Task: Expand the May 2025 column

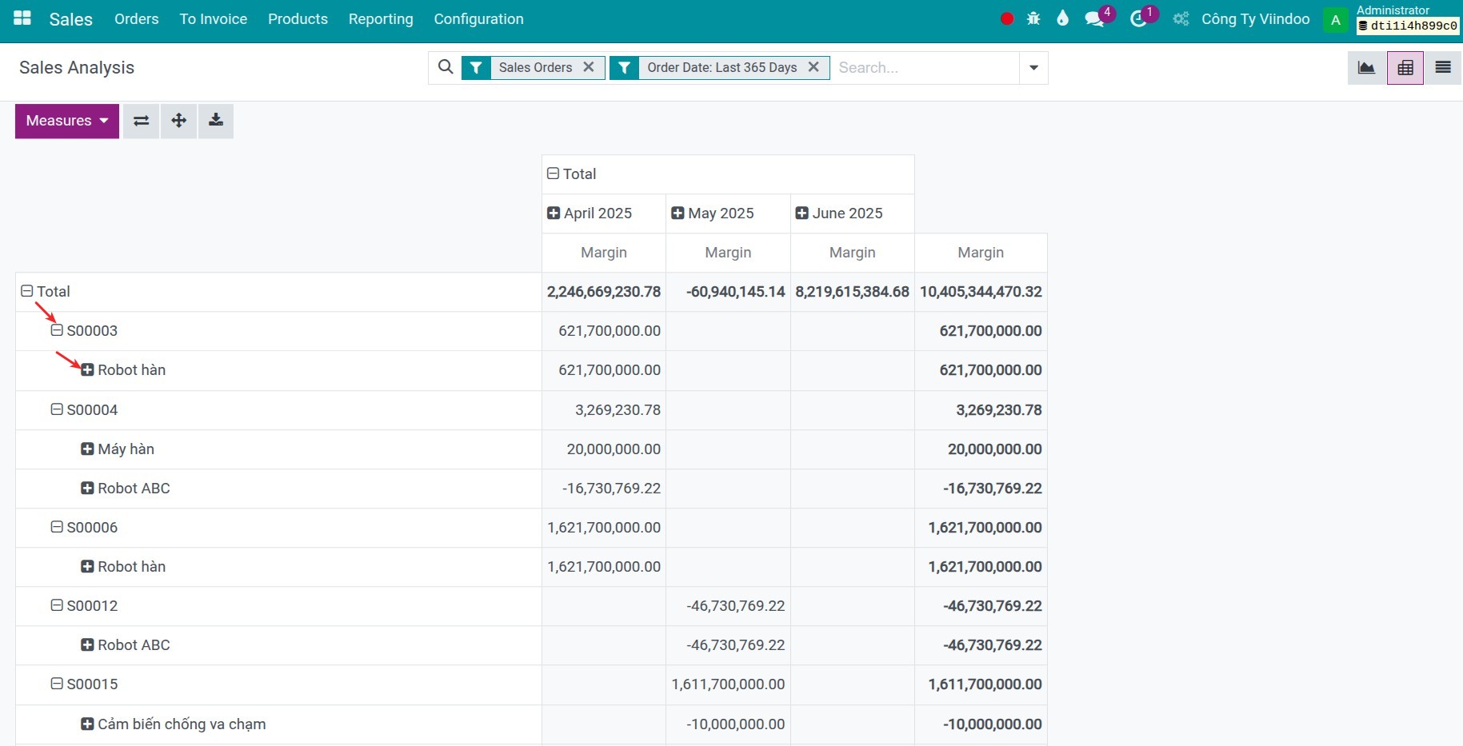Action: 678,213
